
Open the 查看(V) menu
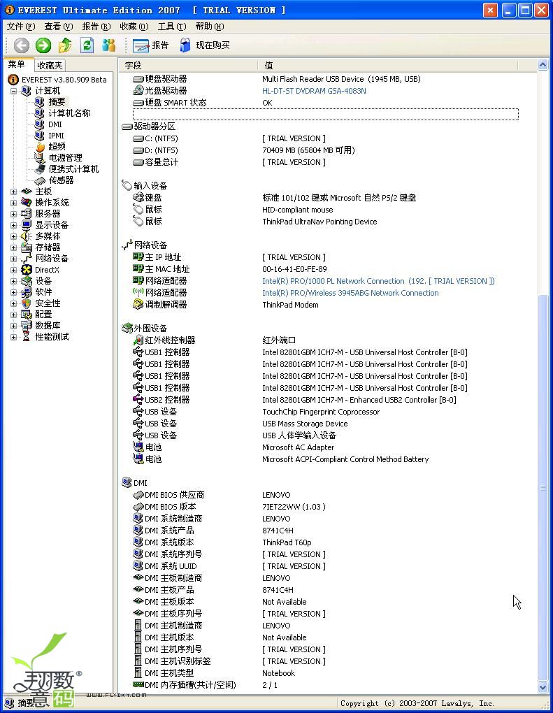pos(58,27)
